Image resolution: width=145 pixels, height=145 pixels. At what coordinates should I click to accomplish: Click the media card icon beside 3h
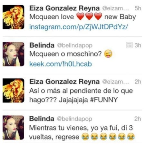click(129, 45)
